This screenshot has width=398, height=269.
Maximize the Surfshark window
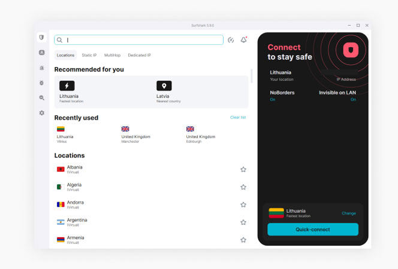[x=358, y=25]
